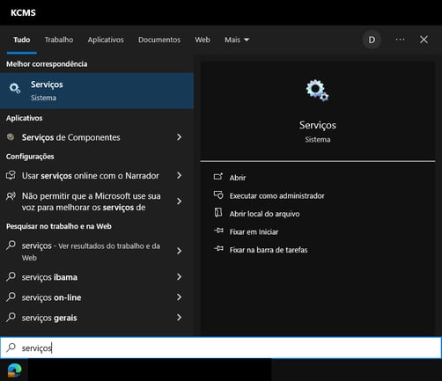Click Narrador settings icon
This screenshot has height=381, width=442.
coord(11,175)
